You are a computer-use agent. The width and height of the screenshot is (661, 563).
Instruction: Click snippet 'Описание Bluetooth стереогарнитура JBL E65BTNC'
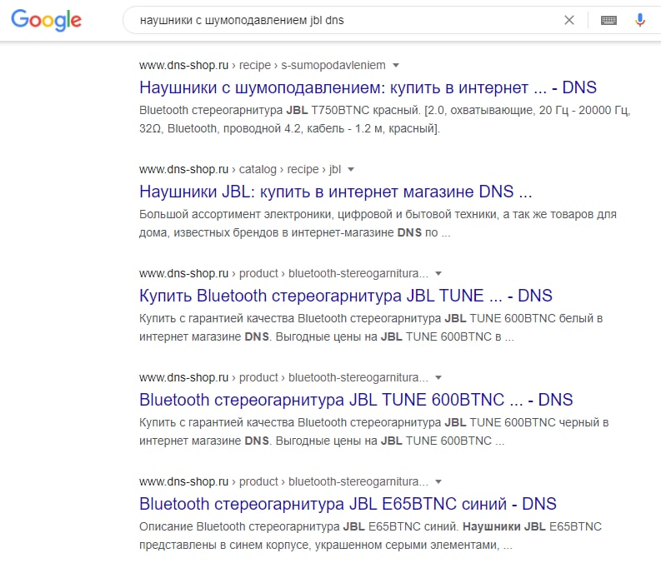(x=371, y=536)
